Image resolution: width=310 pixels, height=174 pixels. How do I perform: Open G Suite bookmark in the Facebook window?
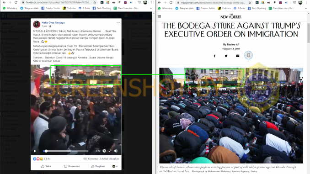[x=84, y=8]
